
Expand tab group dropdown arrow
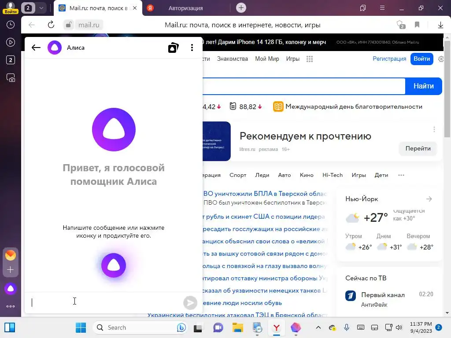pos(41,8)
